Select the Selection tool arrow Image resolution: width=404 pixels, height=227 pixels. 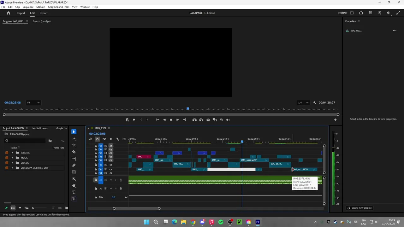tap(74, 131)
